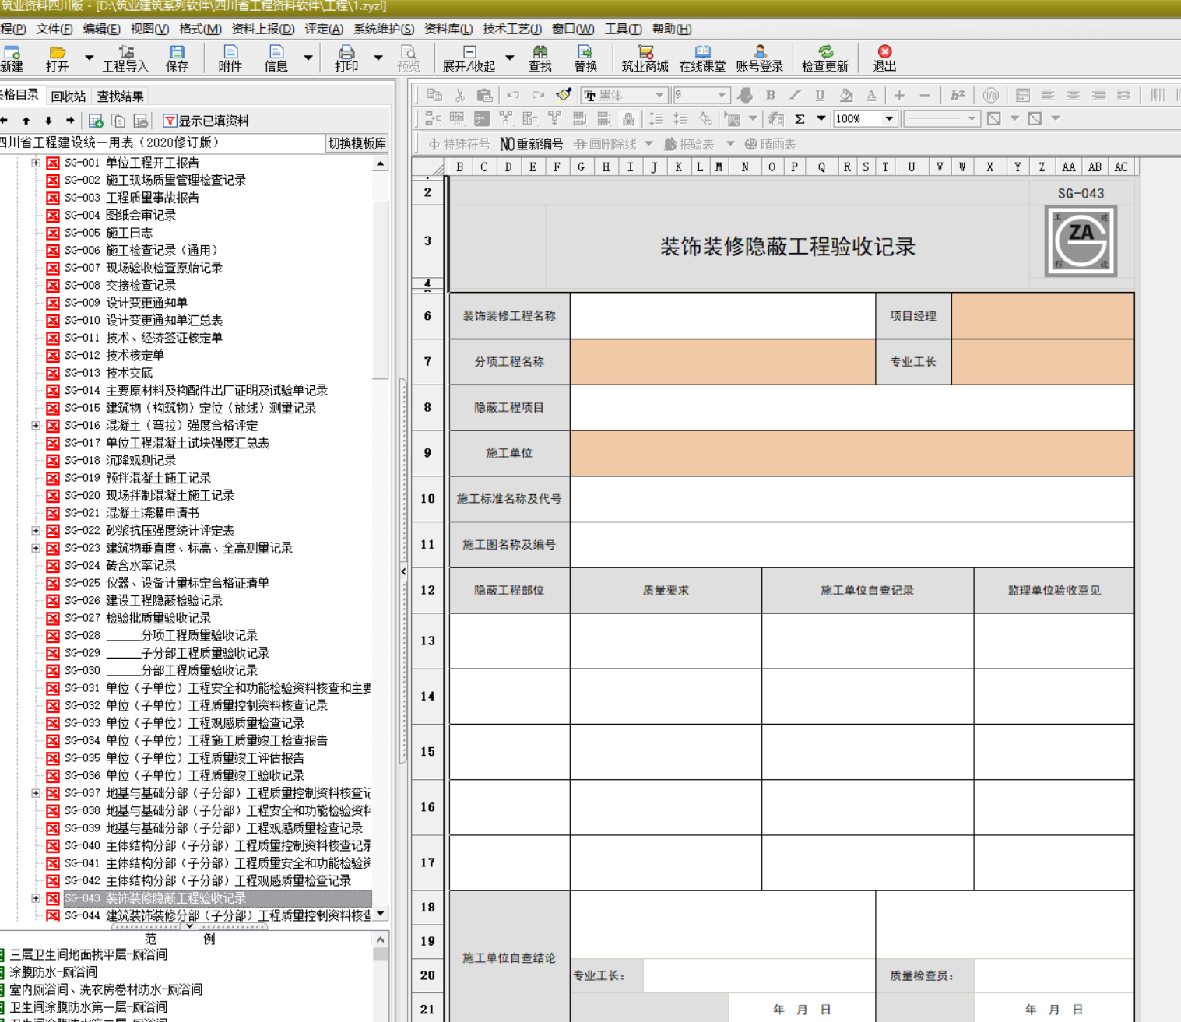Open the 查找 find tool
The height and width of the screenshot is (1022, 1181).
pyautogui.click(x=540, y=58)
